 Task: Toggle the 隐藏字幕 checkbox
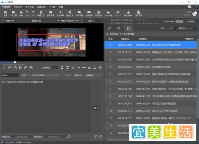3,20
